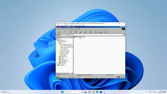Open Explorer's Tools menu
This screenshot has width=167, height=94.
(x=75, y=29)
